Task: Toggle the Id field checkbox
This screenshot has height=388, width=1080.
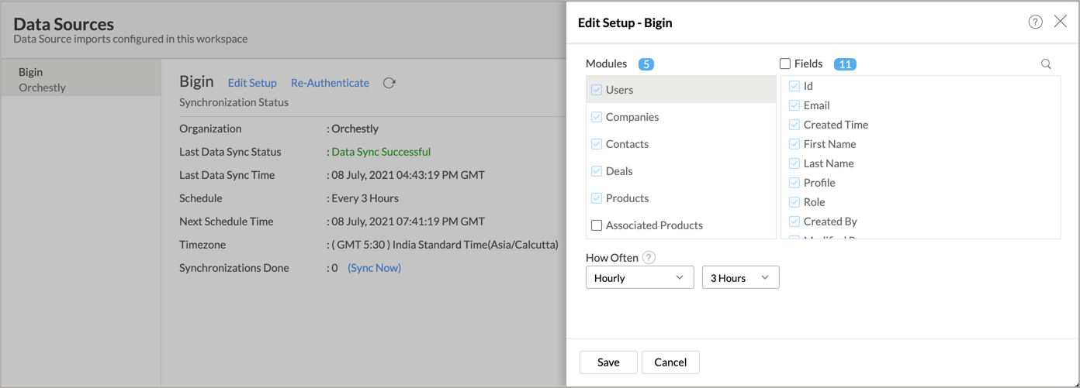Action: tap(794, 86)
